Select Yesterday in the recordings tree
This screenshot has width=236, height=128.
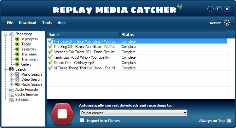(x=29, y=49)
